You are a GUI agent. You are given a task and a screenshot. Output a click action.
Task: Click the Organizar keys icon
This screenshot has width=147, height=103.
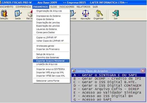click(99, 14)
